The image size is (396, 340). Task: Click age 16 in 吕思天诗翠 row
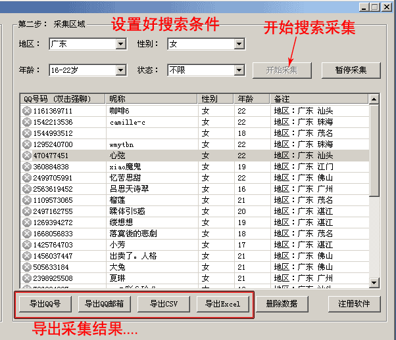pos(241,189)
